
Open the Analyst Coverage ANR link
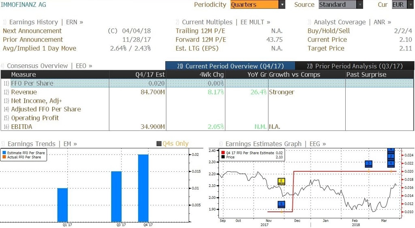[352, 22]
